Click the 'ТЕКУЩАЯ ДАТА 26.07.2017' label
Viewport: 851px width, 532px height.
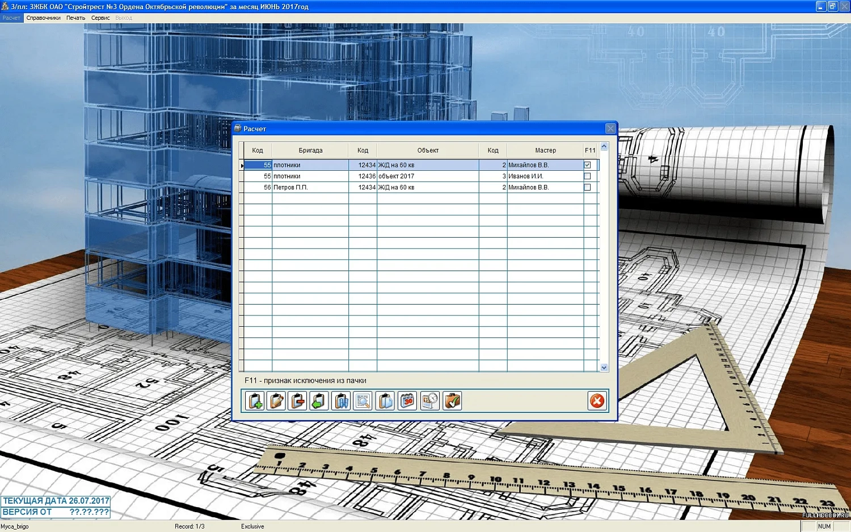tap(56, 501)
